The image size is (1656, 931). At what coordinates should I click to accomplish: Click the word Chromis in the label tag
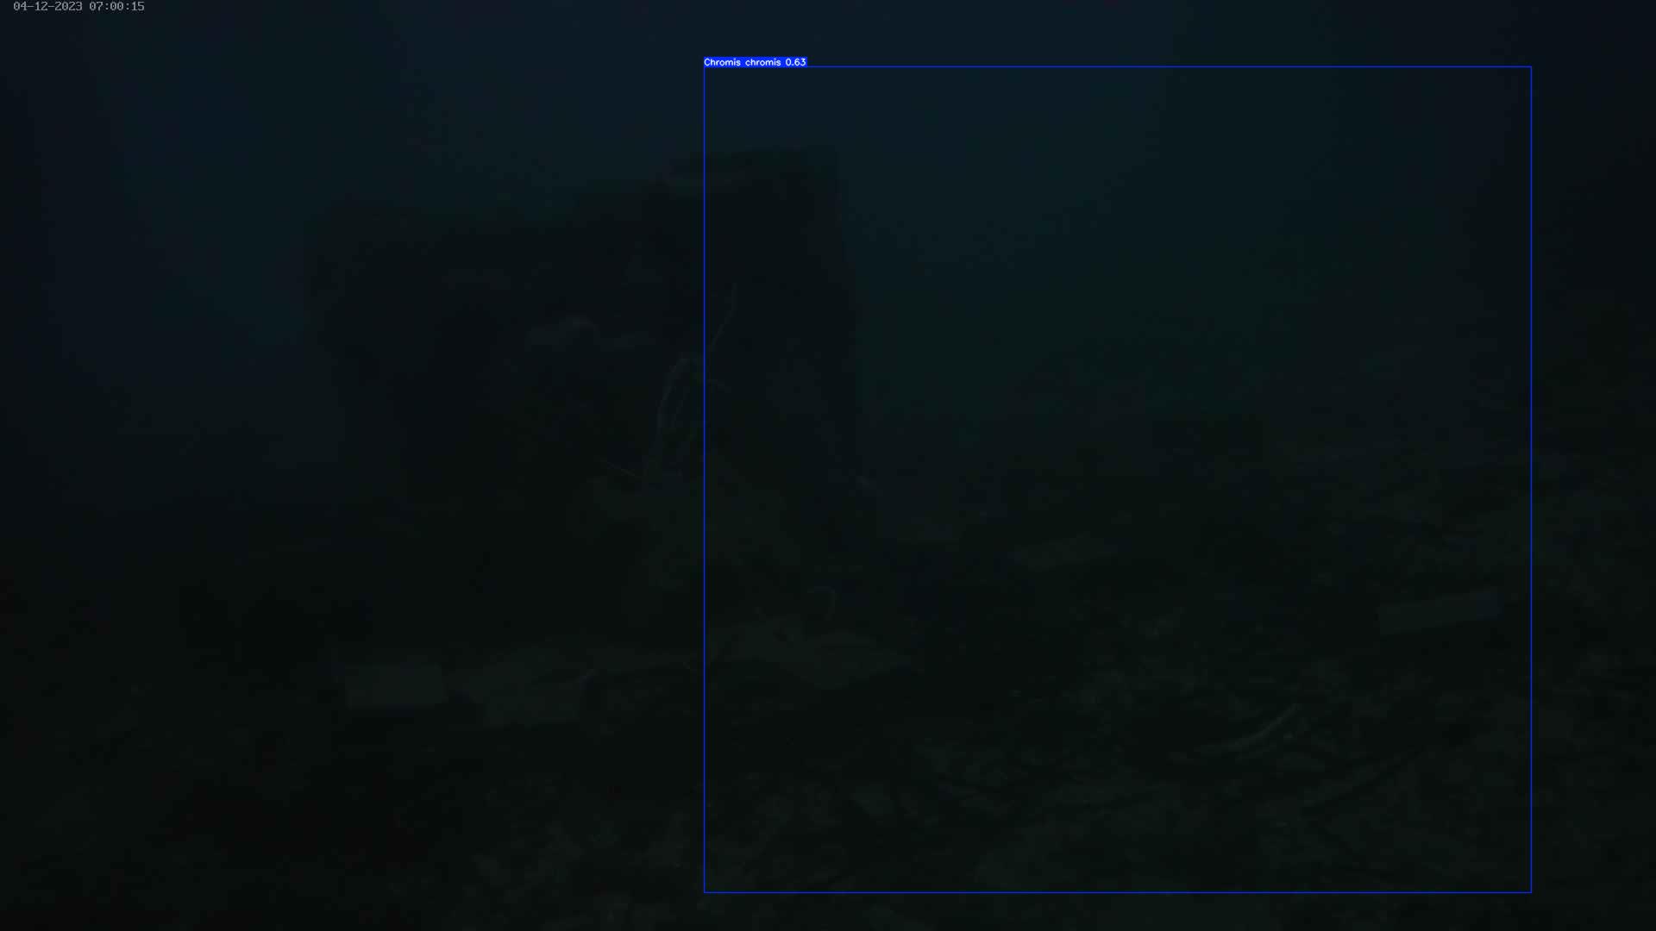coord(722,62)
